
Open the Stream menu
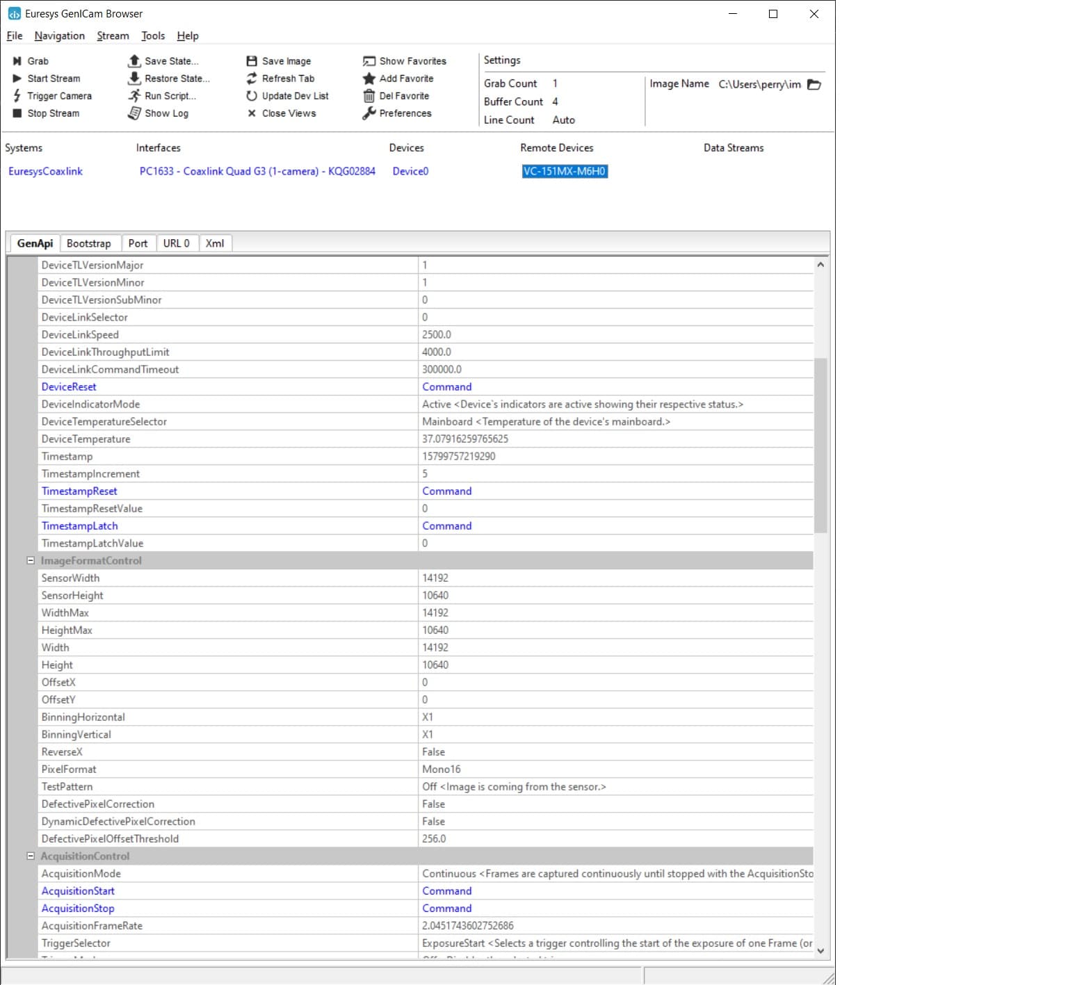[x=113, y=36]
